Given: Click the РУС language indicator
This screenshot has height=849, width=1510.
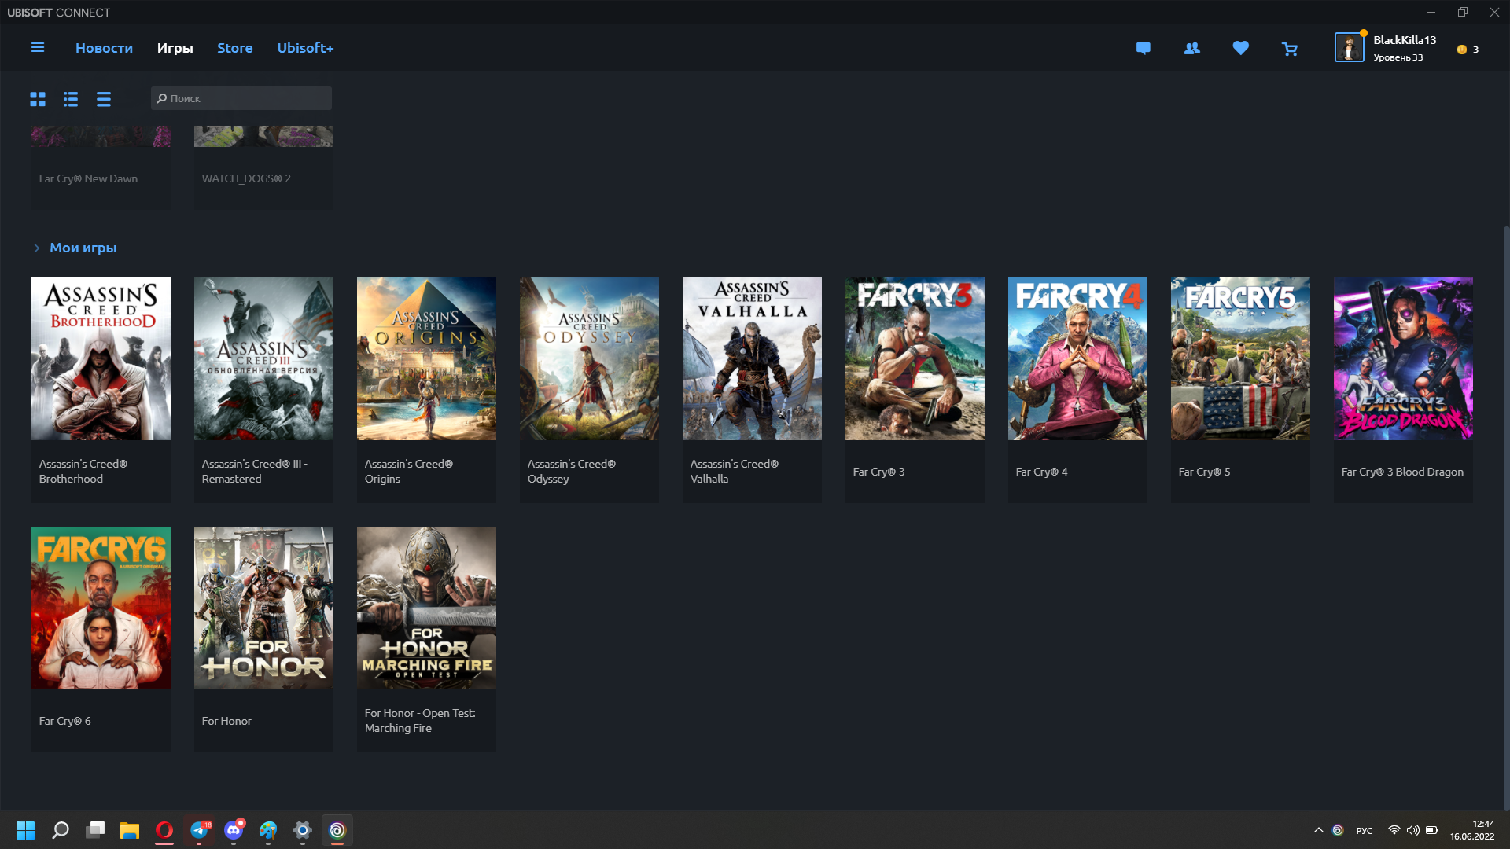Looking at the screenshot, I should [1365, 831].
